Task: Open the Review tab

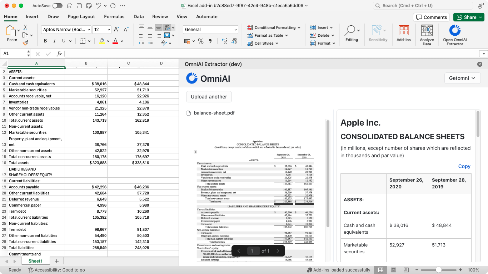Action: click(x=160, y=16)
